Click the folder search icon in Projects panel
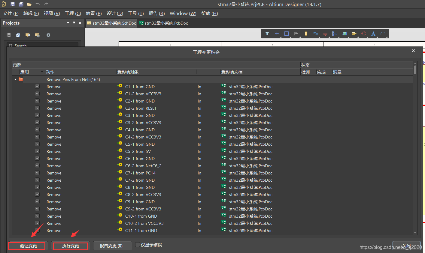The height and width of the screenshot is (253, 425). [x=28, y=35]
